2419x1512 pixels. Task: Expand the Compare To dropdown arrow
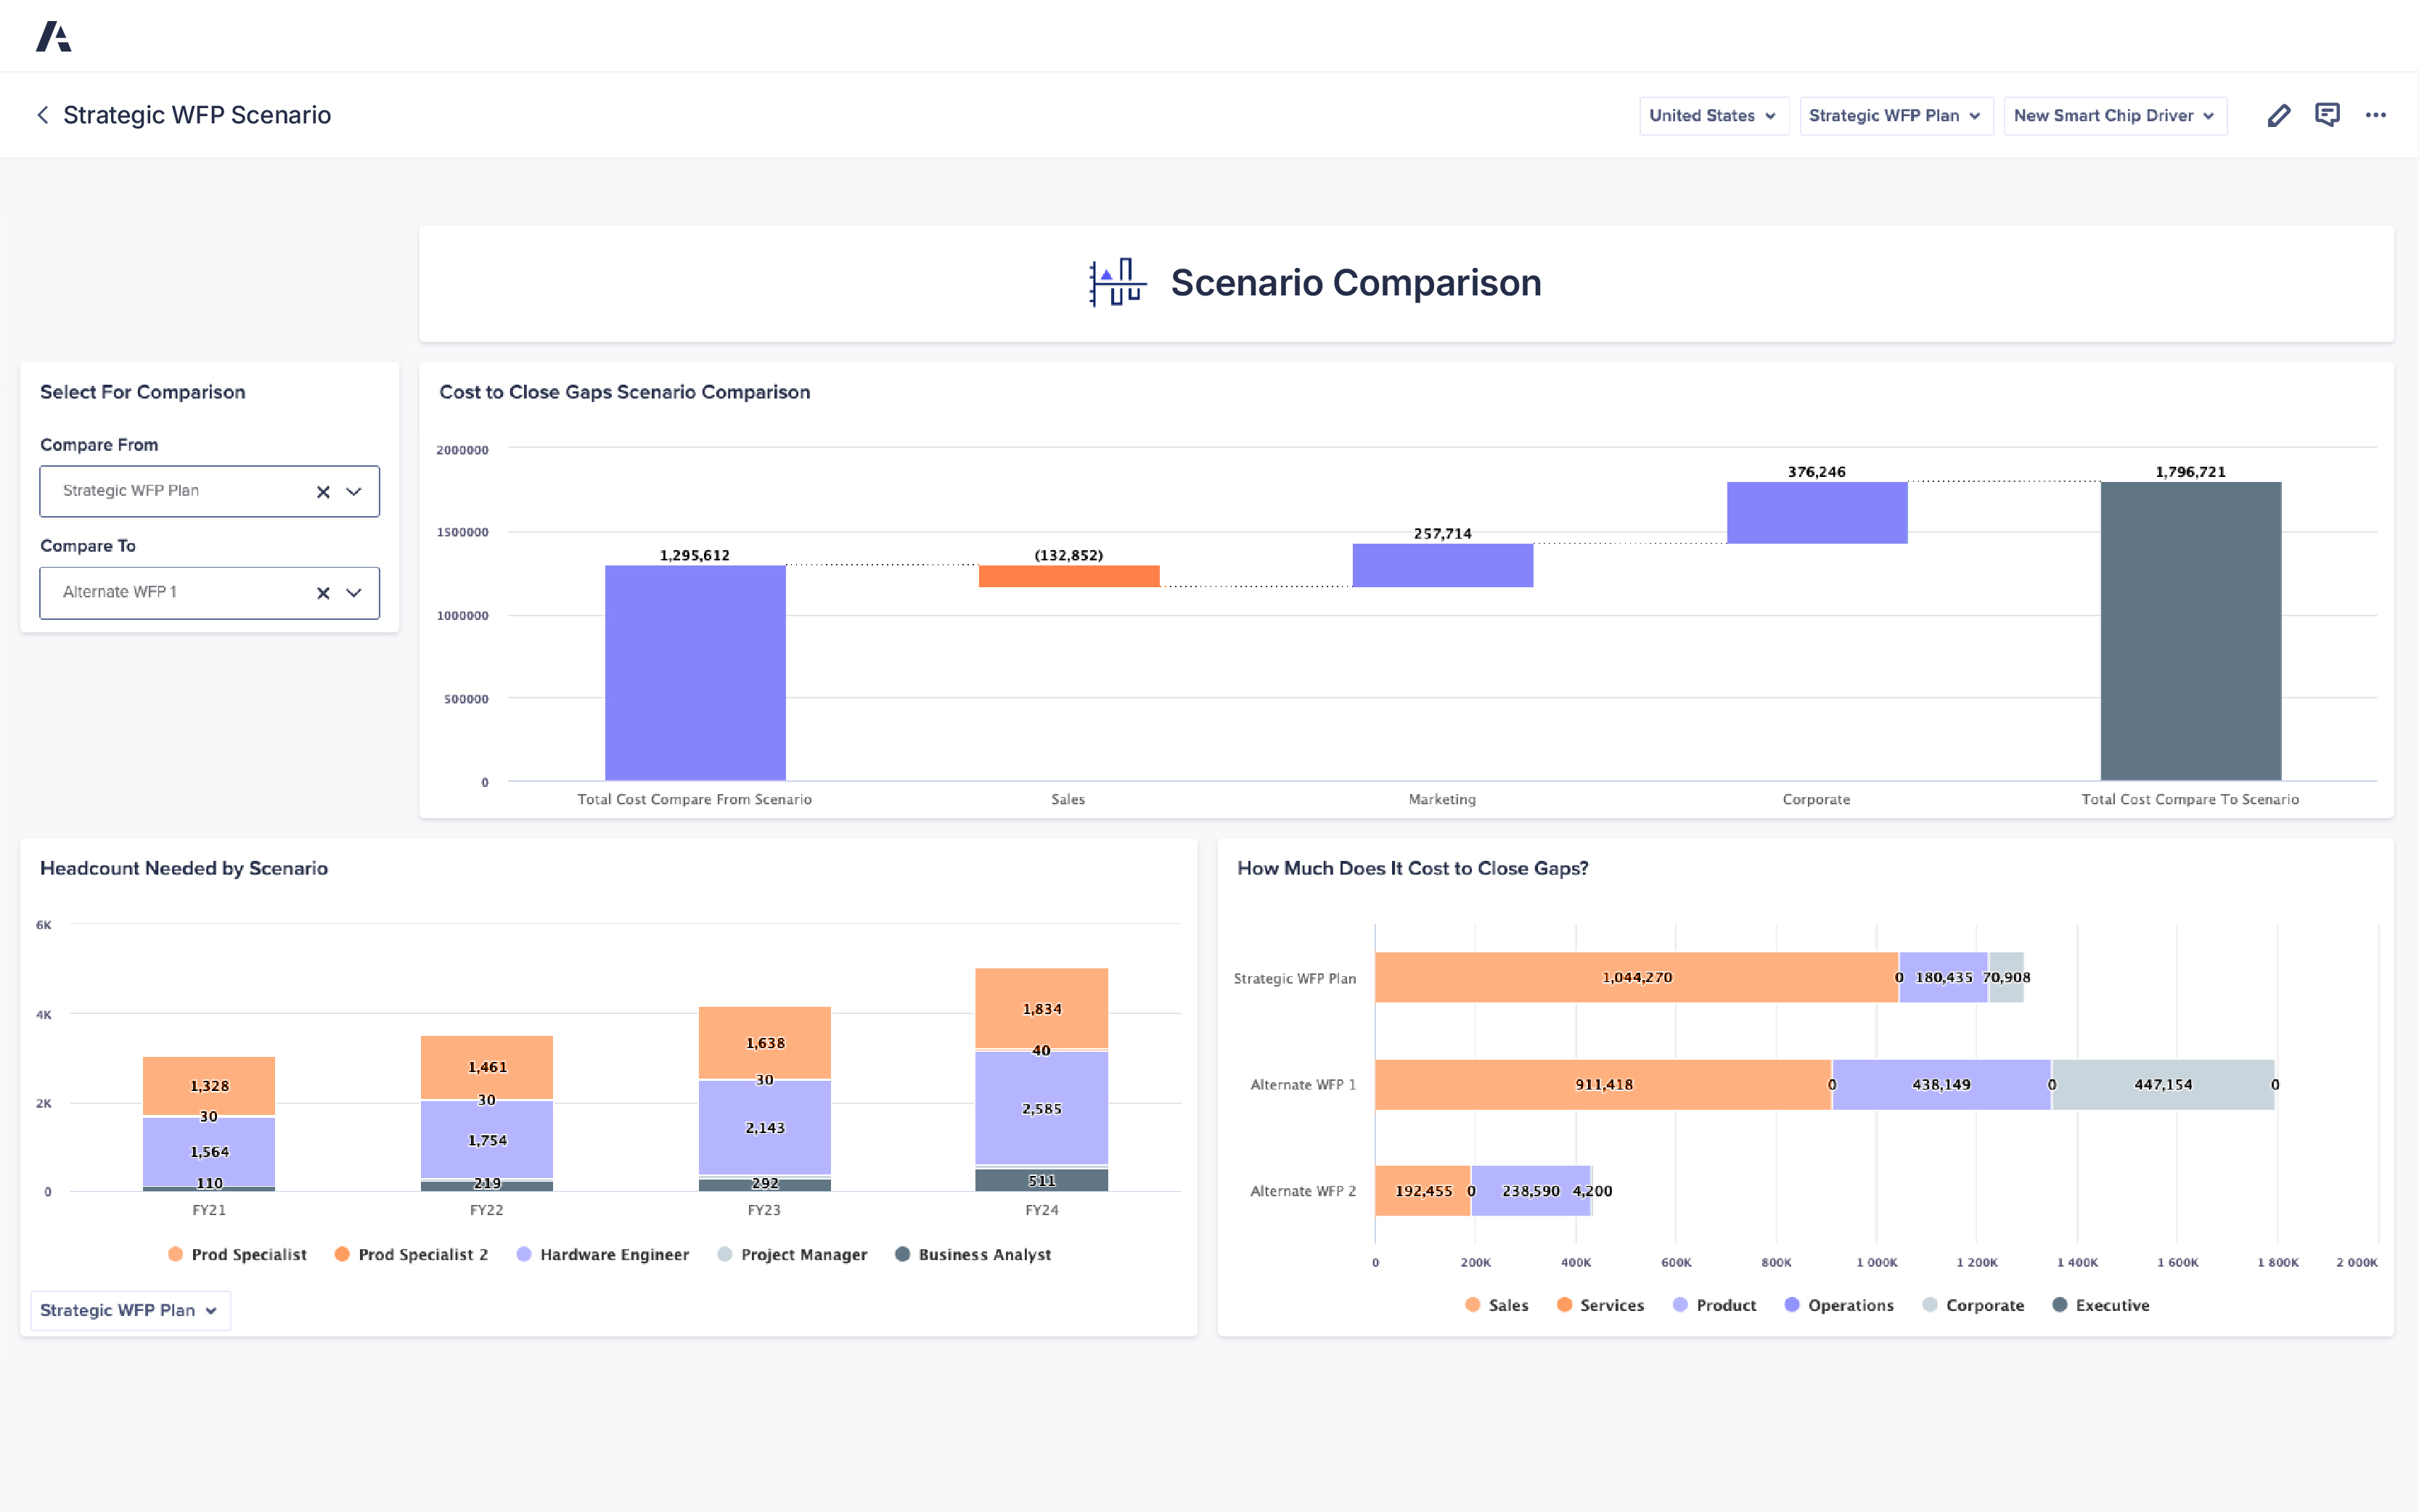point(354,593)
